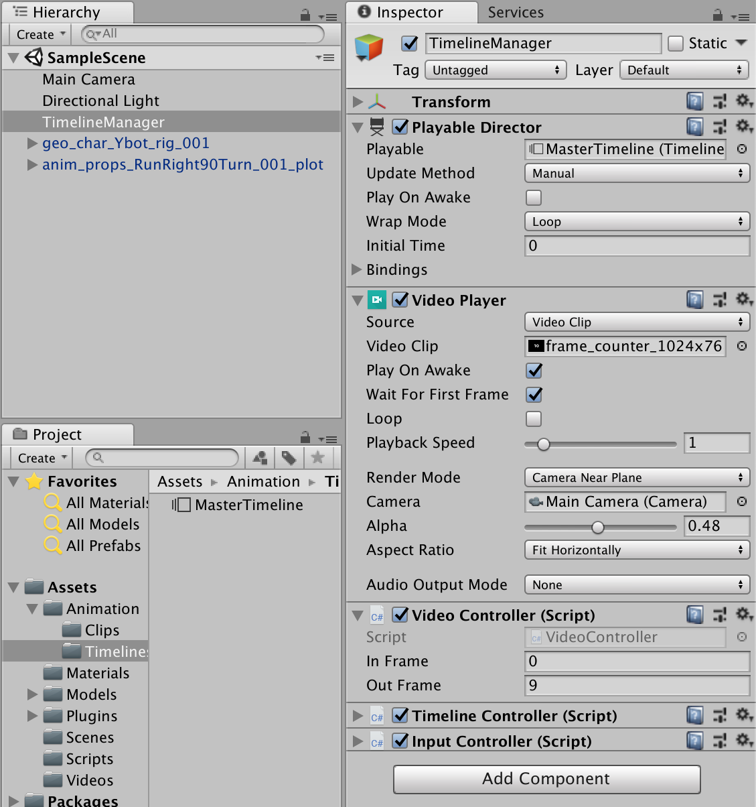Image resolution: width=756 pixels, height=807 pixels.
Task: Open the Project panel options menu icon
Action: 327,439
